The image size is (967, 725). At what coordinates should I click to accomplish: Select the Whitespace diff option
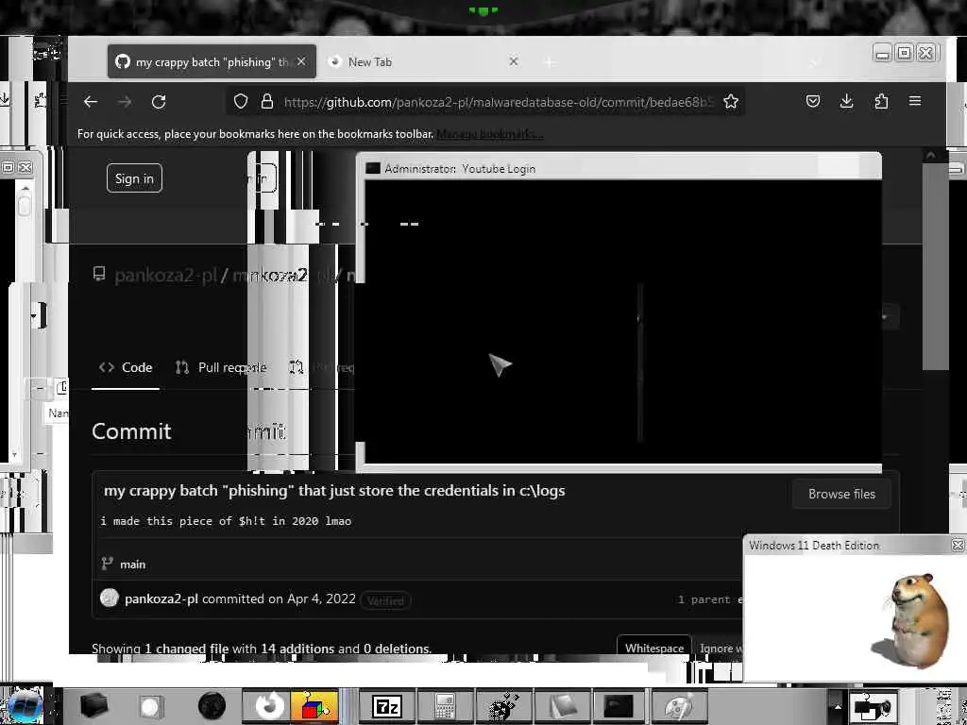654,648
